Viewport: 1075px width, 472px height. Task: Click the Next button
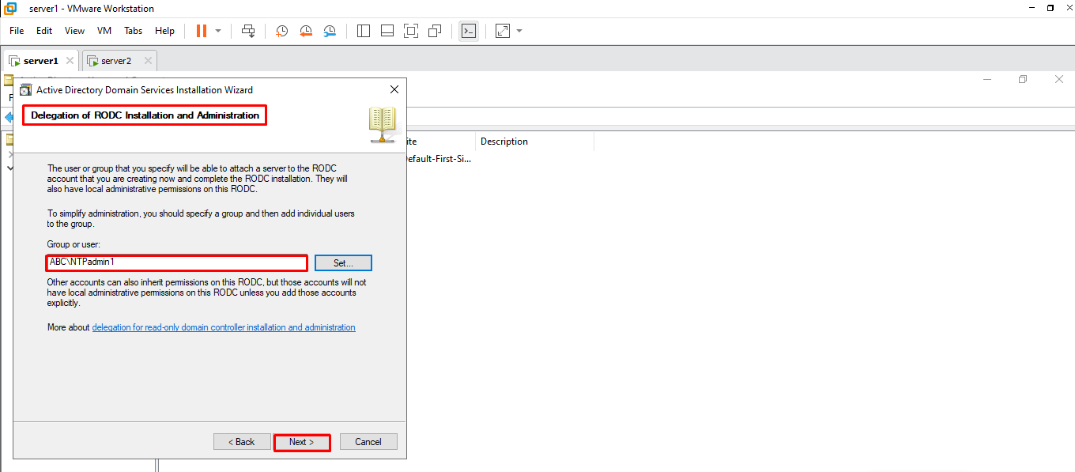302,442
